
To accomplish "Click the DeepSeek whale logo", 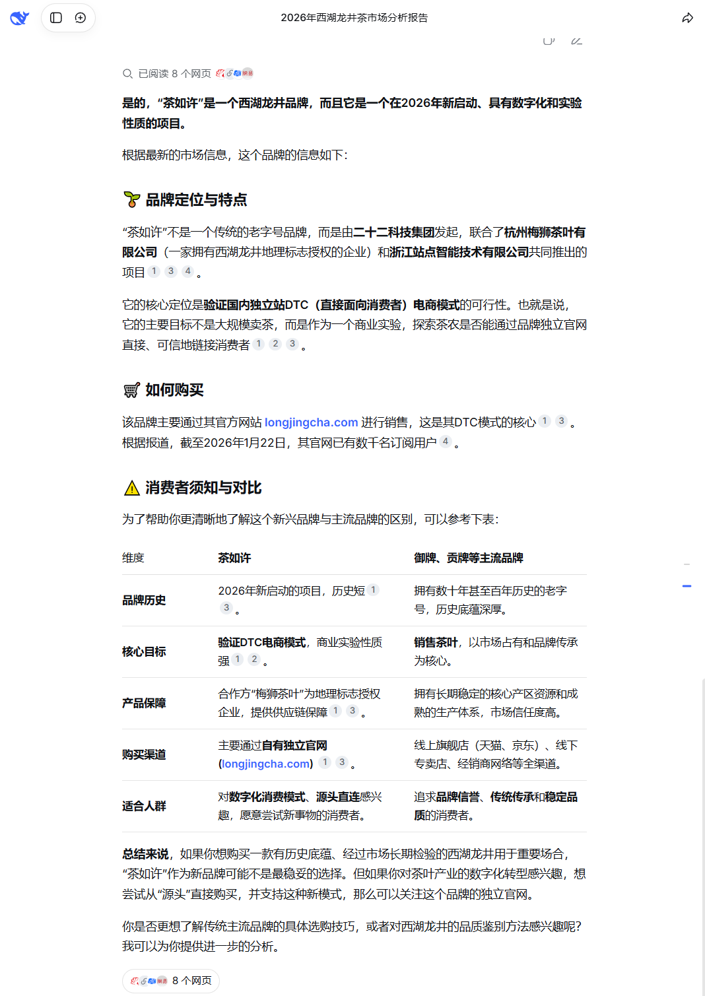I will tap(19, 18).
